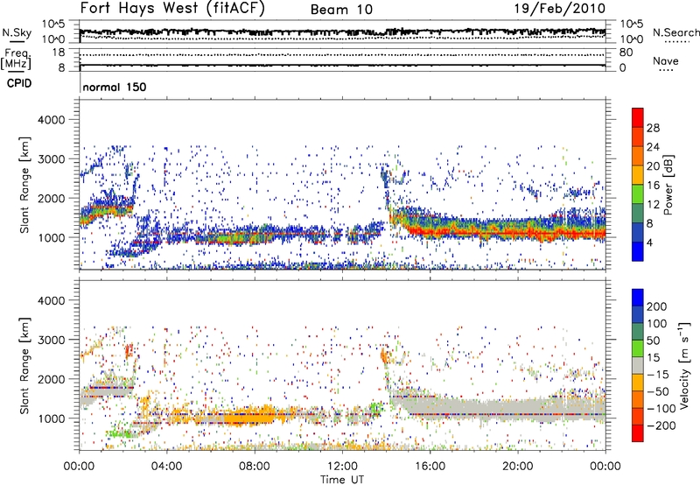Click "10^0" tick beside the N.Search label
Viewport: 700px width, 485px height.
[632, 39]
